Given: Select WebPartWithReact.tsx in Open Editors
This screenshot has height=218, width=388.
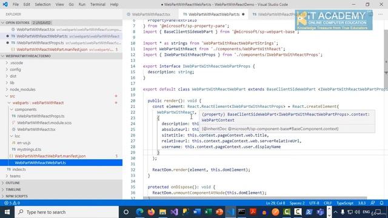Looking at the screenshot, I should click(x=36, y=30).
